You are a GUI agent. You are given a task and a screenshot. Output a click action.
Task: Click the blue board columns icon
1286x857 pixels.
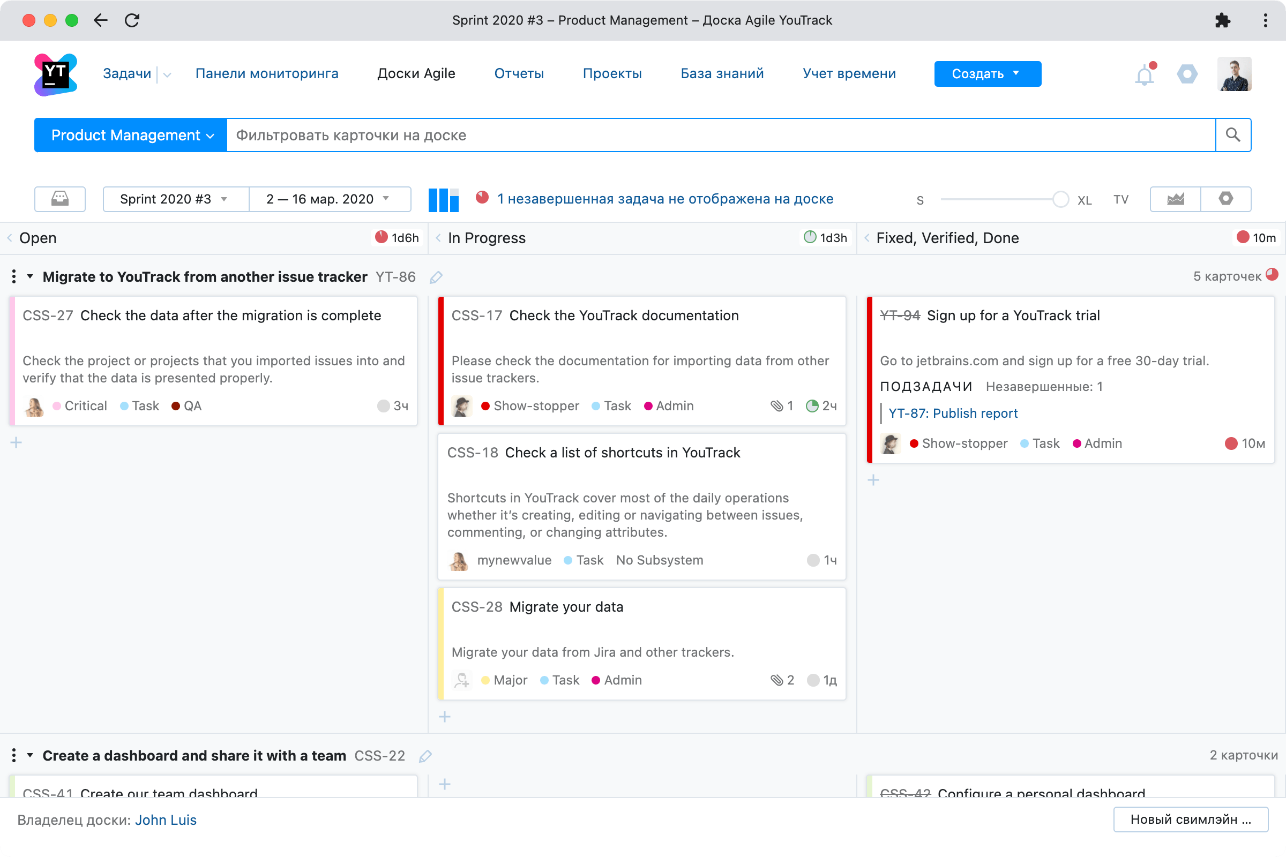click(x=444, y=199)
